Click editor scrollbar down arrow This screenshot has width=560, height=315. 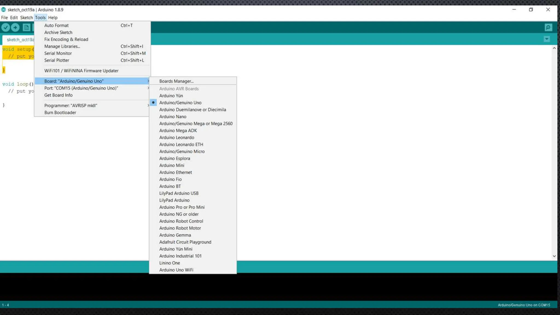(x=554, y=256)
